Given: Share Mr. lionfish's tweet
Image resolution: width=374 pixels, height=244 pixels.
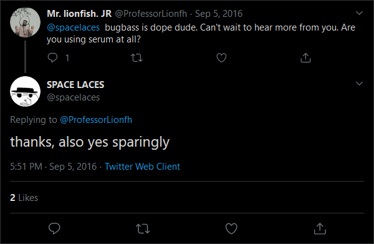Looking at the screenshot, I should (x=305, y=58).
